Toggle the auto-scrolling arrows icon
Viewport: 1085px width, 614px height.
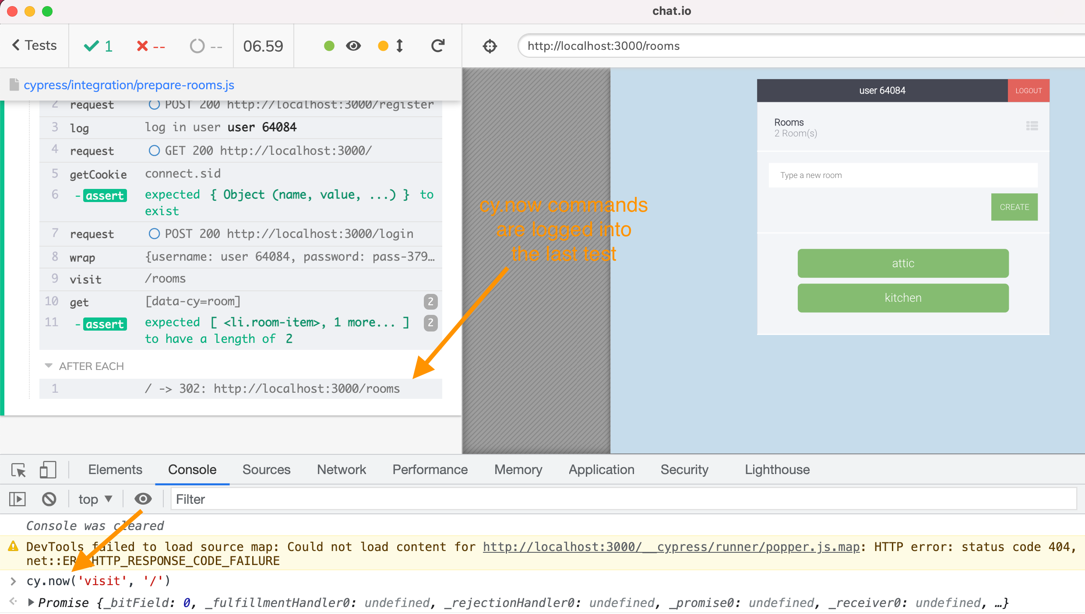(399, 46)
